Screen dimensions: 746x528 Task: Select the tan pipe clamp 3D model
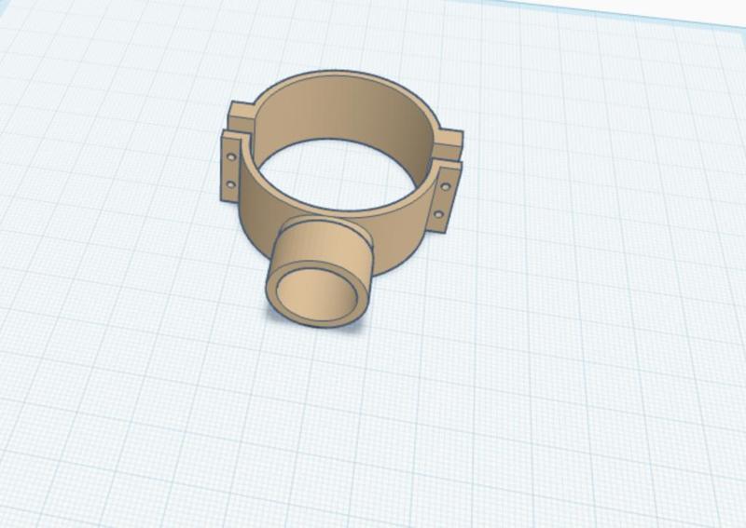click(341, 198)
